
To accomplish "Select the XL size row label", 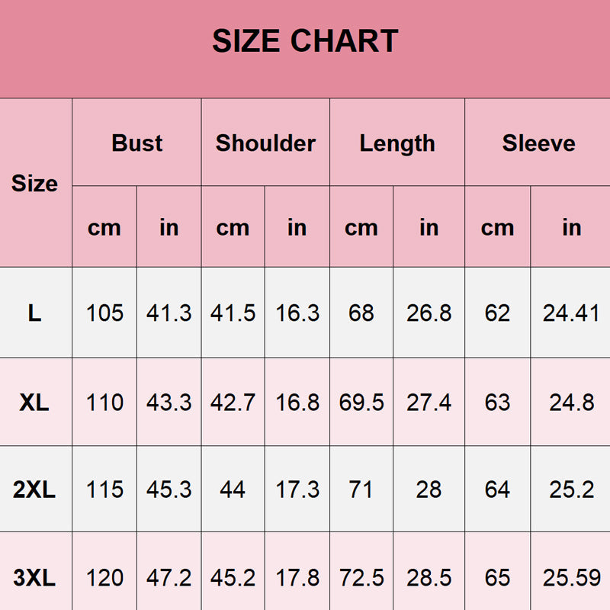I will 35,403.
